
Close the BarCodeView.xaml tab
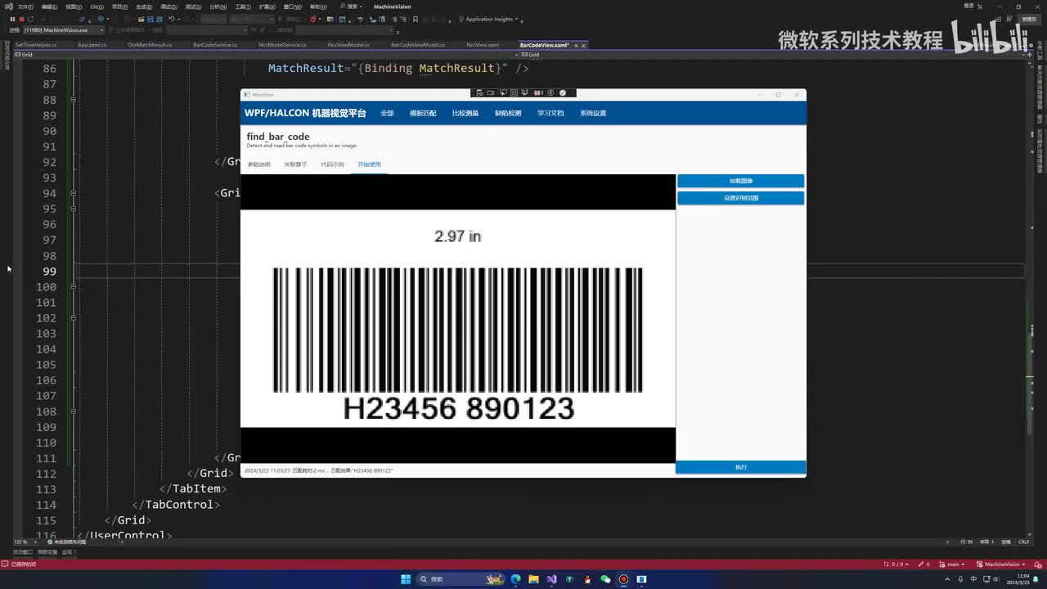tap(583, 45)
